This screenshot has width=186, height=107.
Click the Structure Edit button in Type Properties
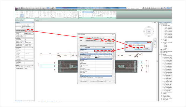[x=104, y=51]
